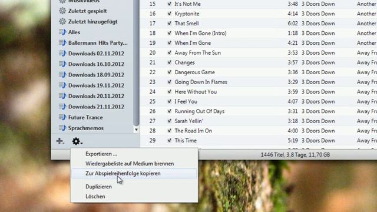Click playlist icon beside Future Trance

[62, 117]
